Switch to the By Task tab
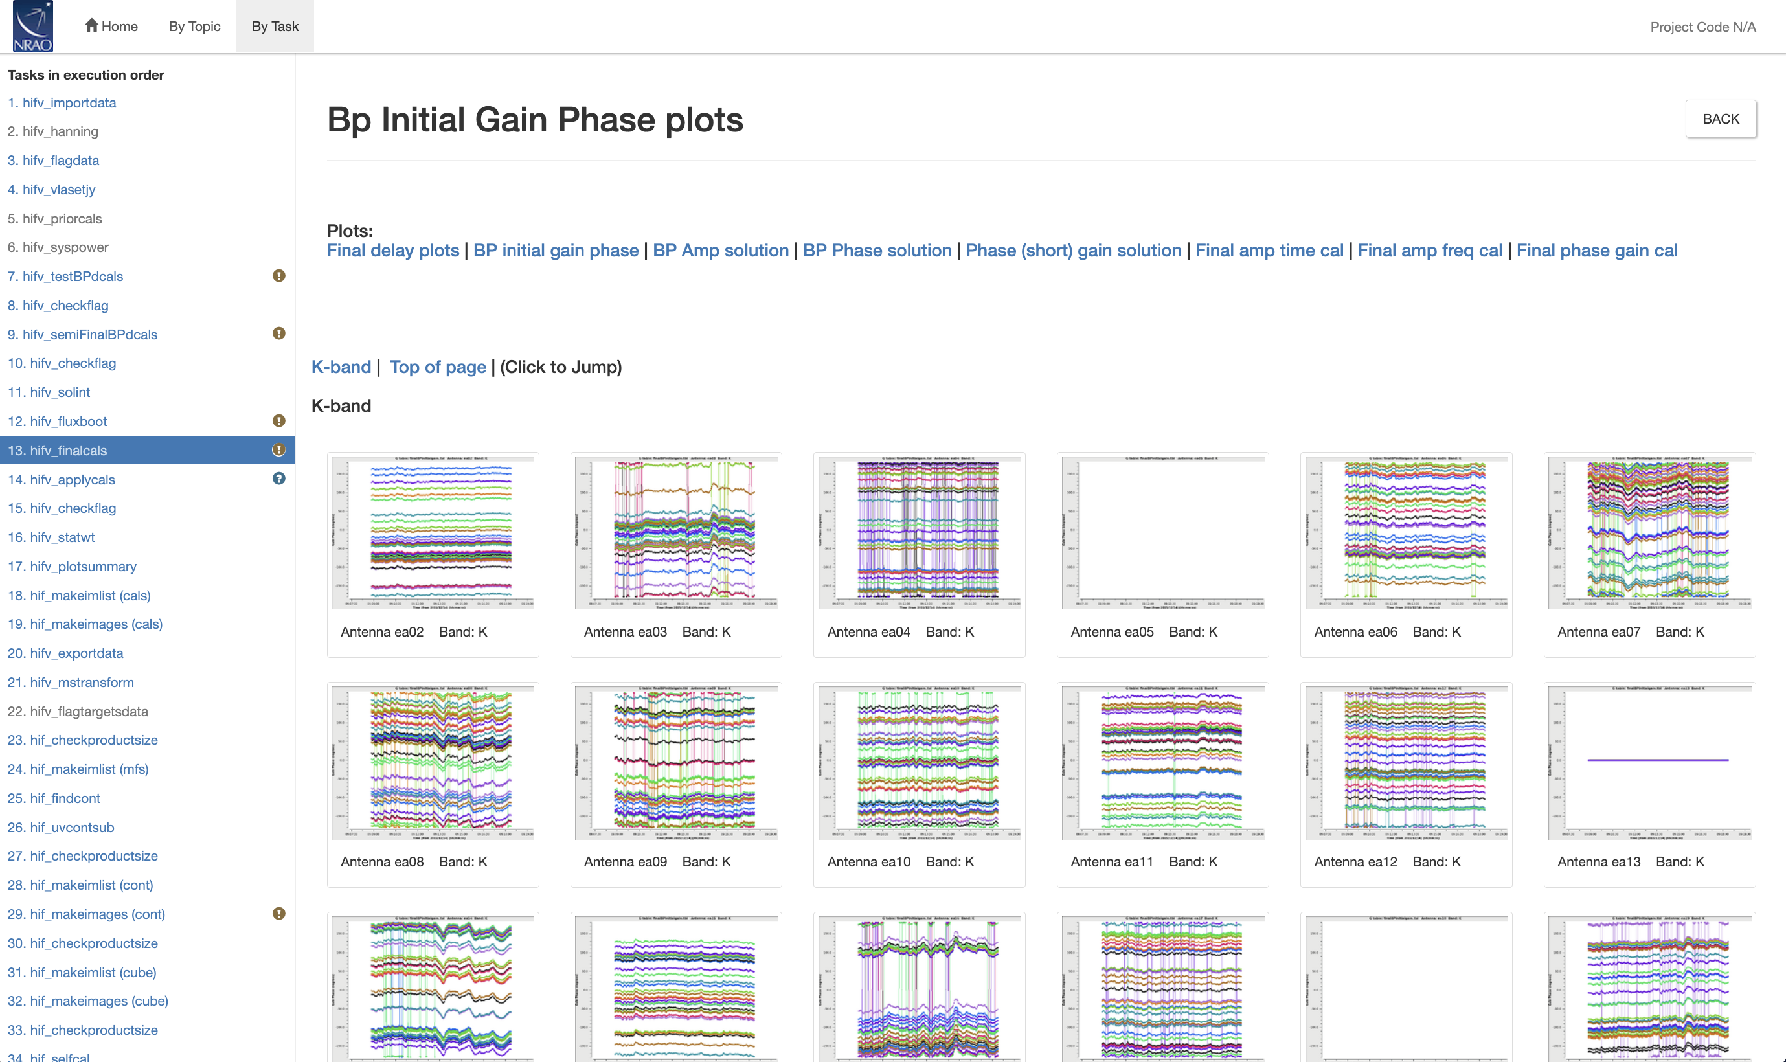Viewport: 1786px width, 1062px height. click(x=275, y=27)
